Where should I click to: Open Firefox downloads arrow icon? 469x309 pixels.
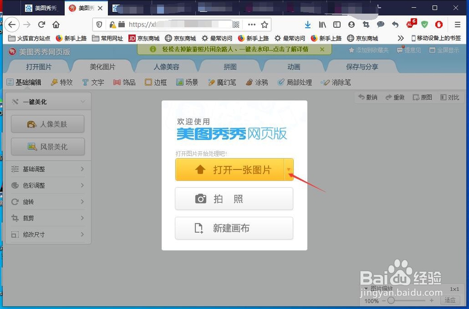pyautogui.click(x=308, y=24)
